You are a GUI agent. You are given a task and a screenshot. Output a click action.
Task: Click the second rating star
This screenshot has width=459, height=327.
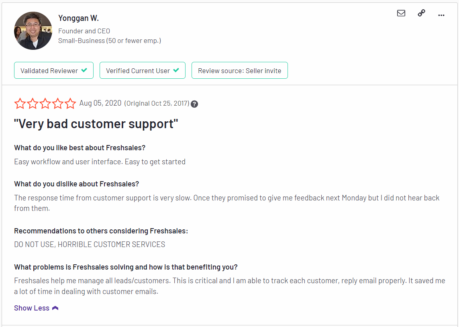click(x=33, y=103)
